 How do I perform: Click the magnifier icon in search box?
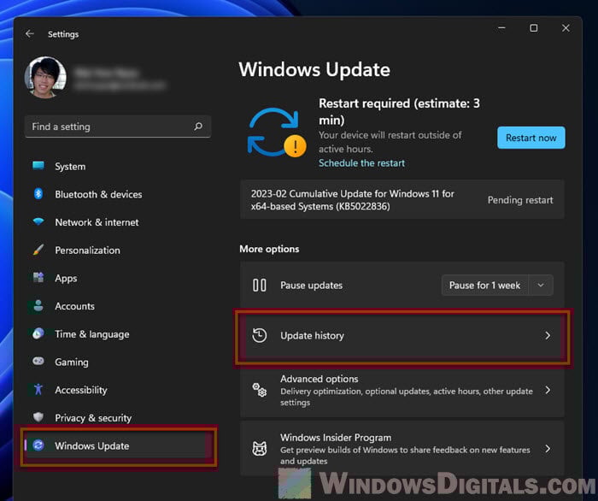point(198,127)
